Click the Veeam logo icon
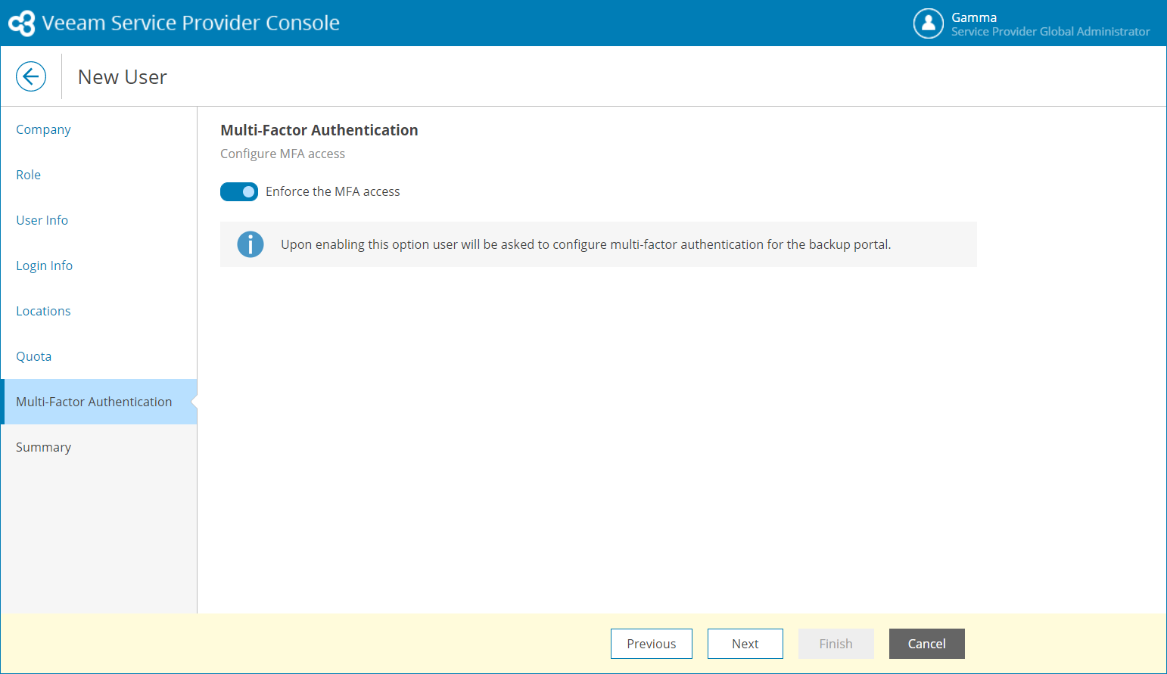 (22, 23)
